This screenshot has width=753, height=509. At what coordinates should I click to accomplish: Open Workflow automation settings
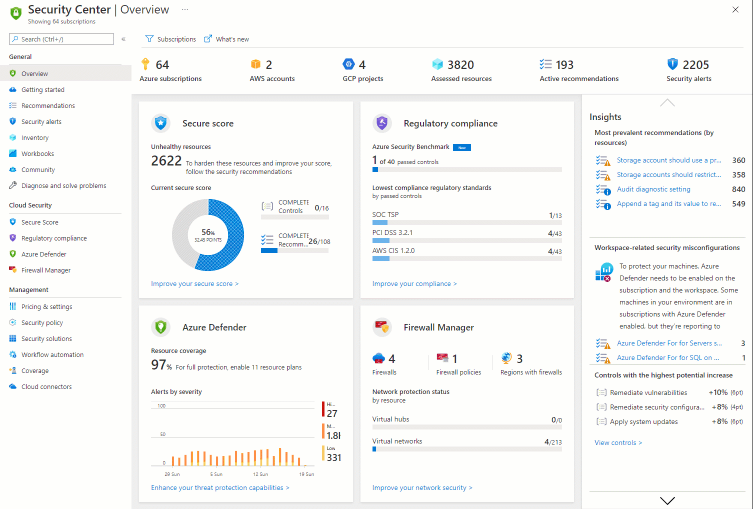tap(51, 354)
